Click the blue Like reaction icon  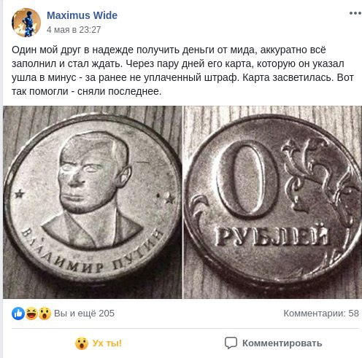click(18, 314)
